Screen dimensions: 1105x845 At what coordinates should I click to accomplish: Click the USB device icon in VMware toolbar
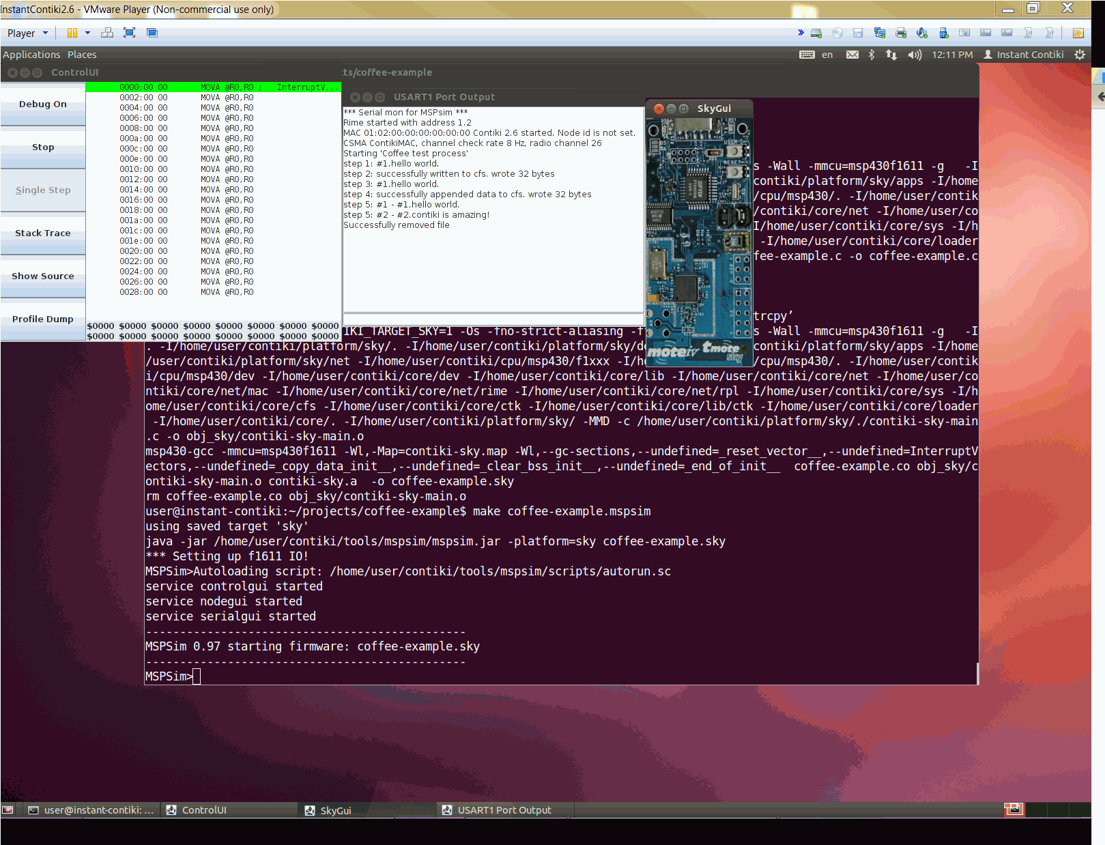pos(943,33)
